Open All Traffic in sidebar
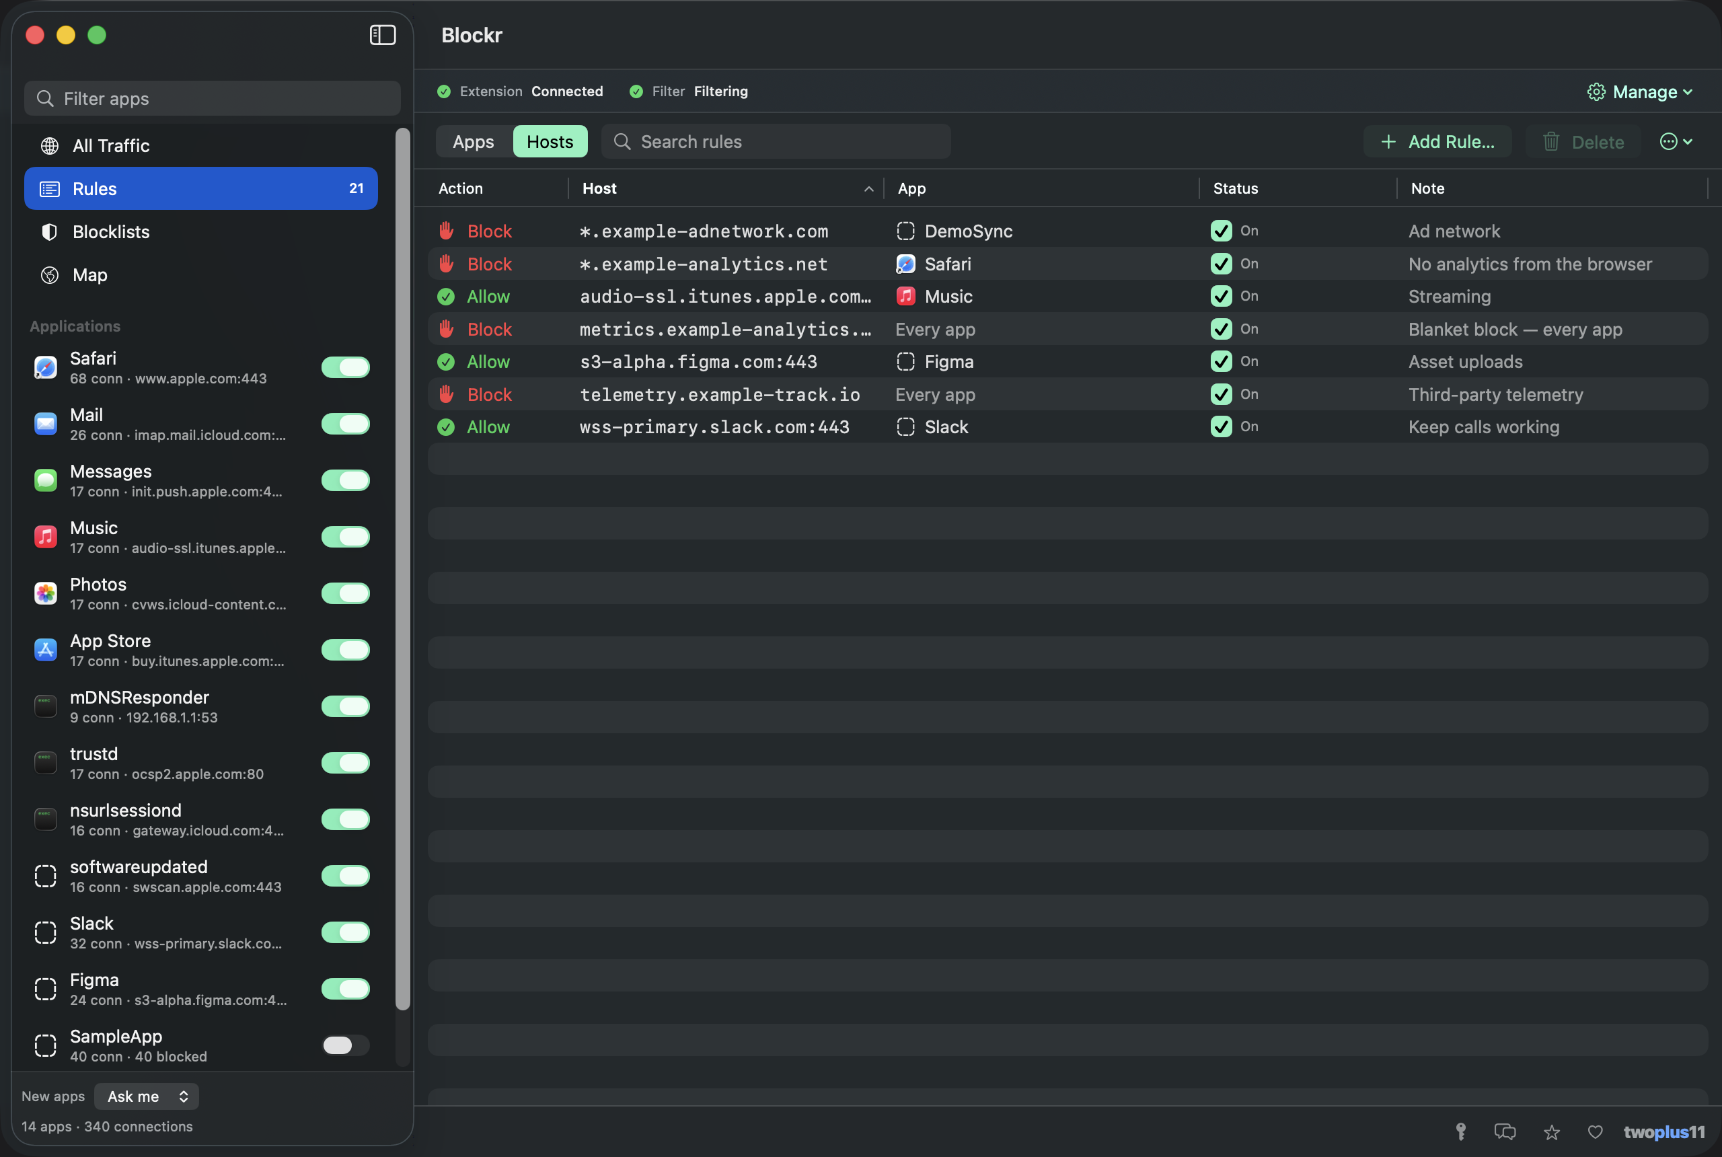The height and width of the screenshot is (1157, 1722). (x=200, y=146)
